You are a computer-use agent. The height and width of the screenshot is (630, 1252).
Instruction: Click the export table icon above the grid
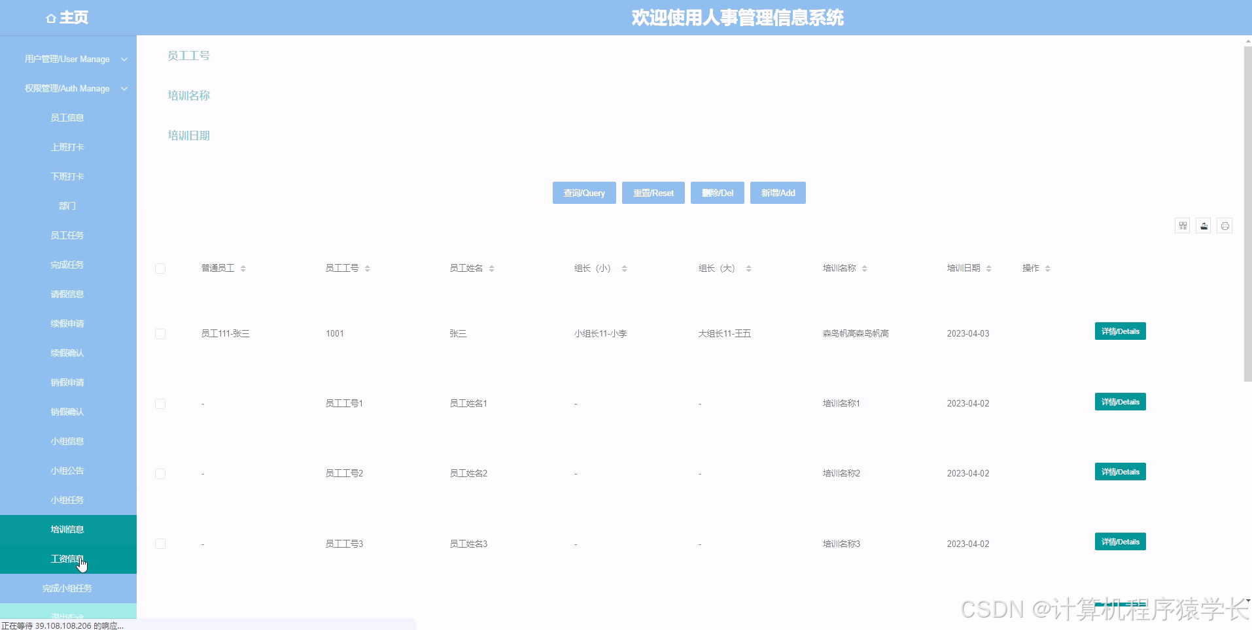pos(1204,225)
